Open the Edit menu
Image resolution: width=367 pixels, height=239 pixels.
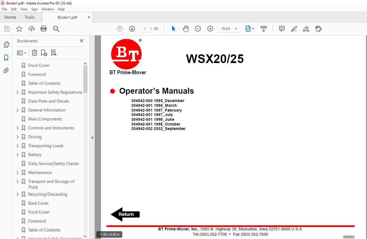coord(14,9)
